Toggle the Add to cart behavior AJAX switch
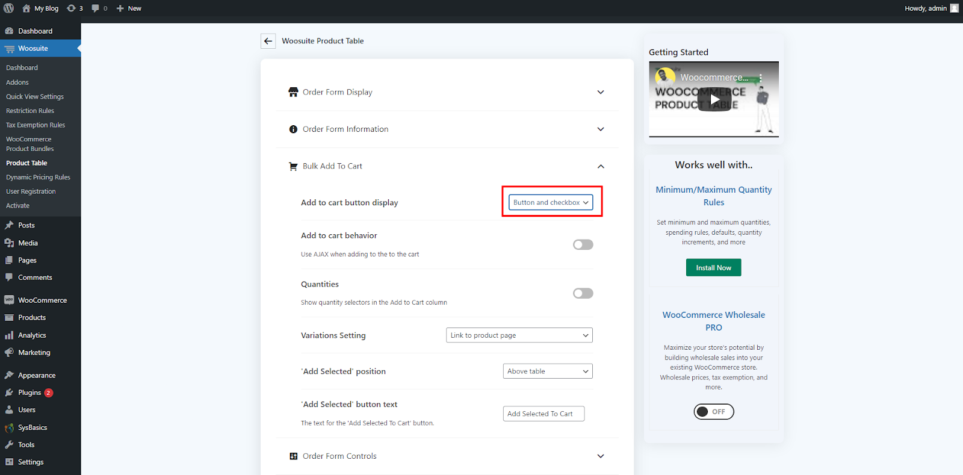 tap(583, 244)
